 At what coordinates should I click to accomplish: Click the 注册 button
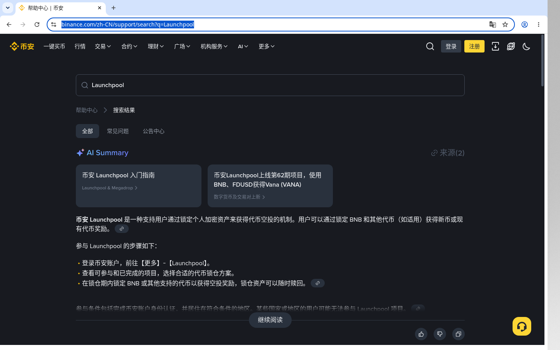tap(474, 46)
